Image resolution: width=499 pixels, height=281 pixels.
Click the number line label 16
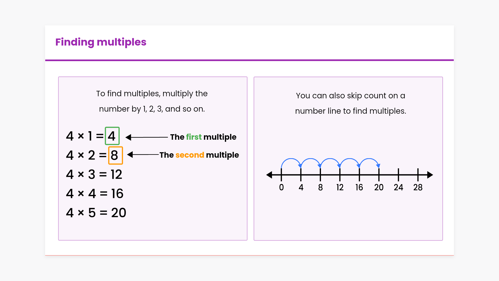[359, 187]
